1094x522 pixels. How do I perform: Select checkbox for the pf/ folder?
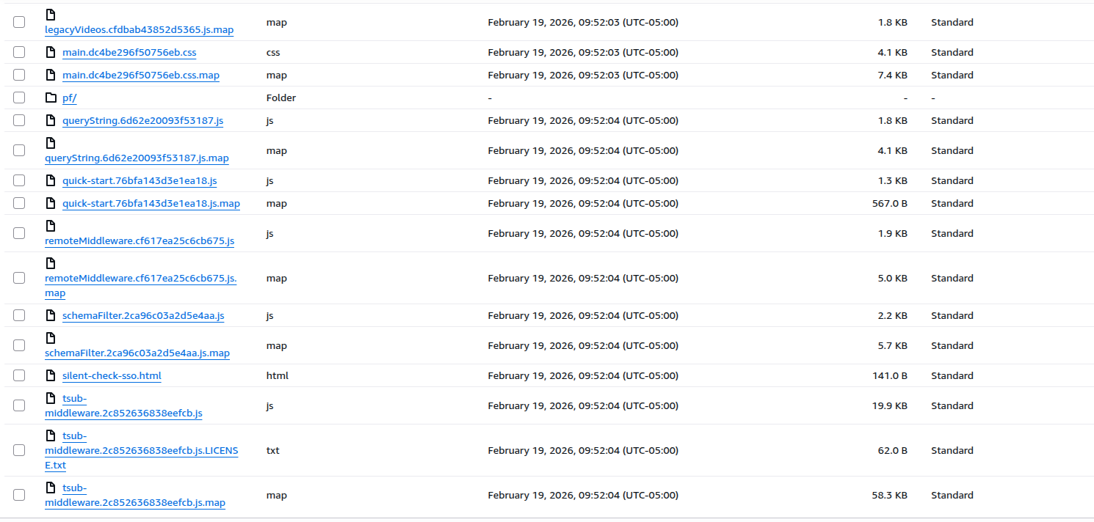tap(19, 98)
